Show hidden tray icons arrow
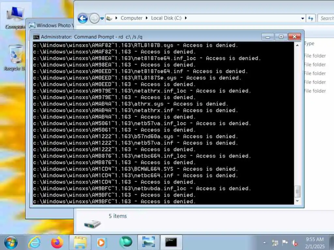 click(x=265, y=243)
